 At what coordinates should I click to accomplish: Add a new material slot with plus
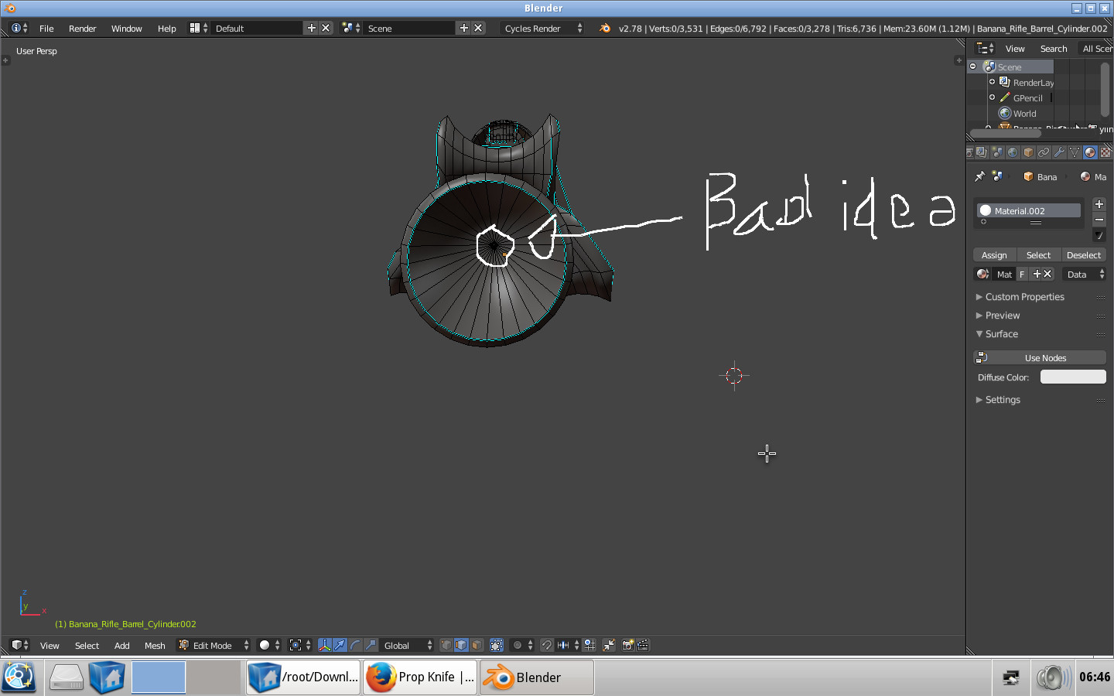(x=1099, y=204)
